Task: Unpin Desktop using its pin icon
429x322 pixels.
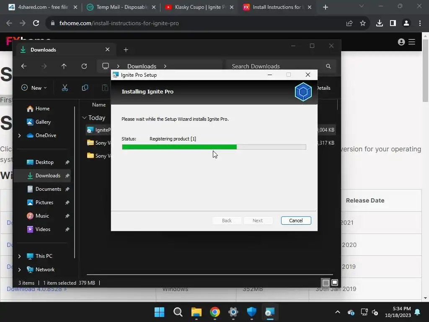Action: tap(67, 162)
